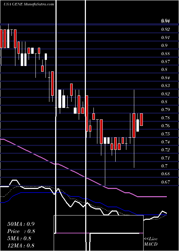
Task: Click the Price : 0.8 legend entry
Action: 21,231
